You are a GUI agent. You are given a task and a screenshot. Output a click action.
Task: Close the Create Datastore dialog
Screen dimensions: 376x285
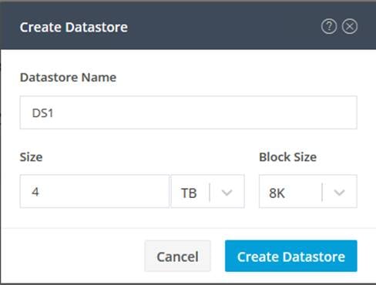click(350, 26)
